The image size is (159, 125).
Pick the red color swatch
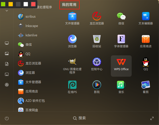pos(33,4)
